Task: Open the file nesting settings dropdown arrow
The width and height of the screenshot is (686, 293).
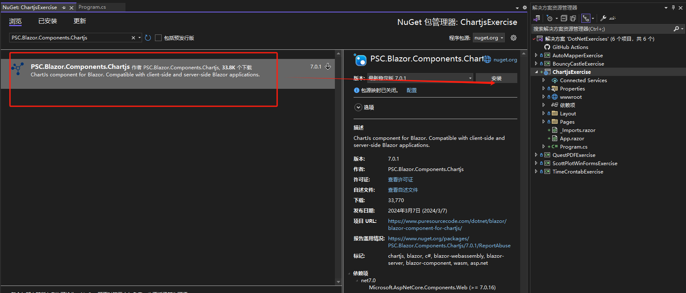Action: pos(593,18)
